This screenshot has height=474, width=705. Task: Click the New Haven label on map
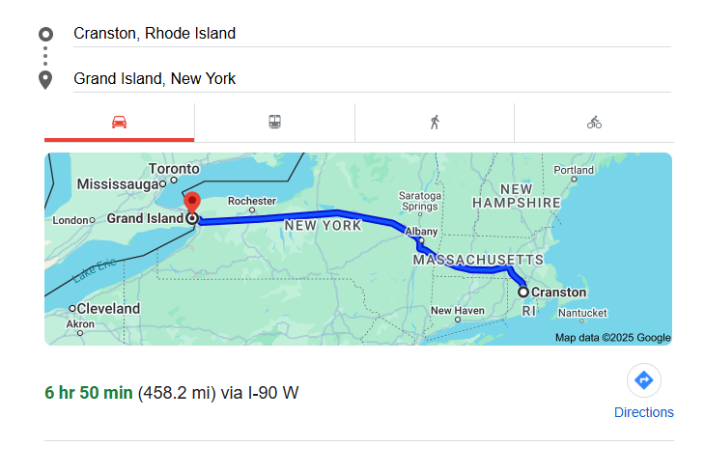tap(457, 311)
